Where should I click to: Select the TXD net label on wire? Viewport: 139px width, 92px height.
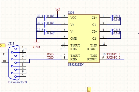(x=50, y=58)
